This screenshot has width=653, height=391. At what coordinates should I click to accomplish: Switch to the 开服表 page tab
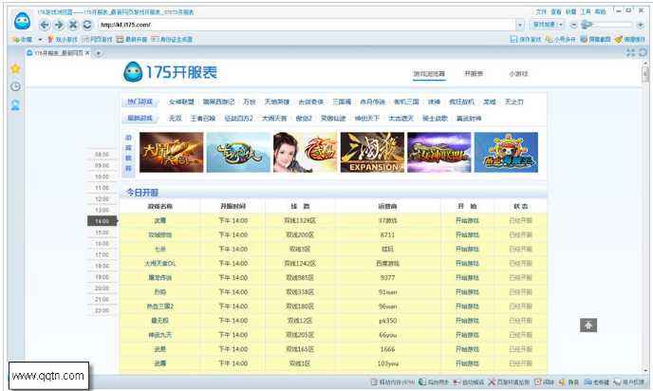coord(474,74)
